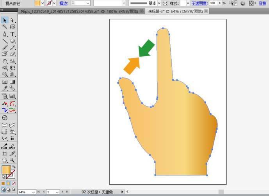Click the 不透明度 opacity link
Screen dimensions: 269x196
point(200,3)
